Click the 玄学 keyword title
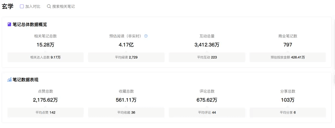 (8, 6)
